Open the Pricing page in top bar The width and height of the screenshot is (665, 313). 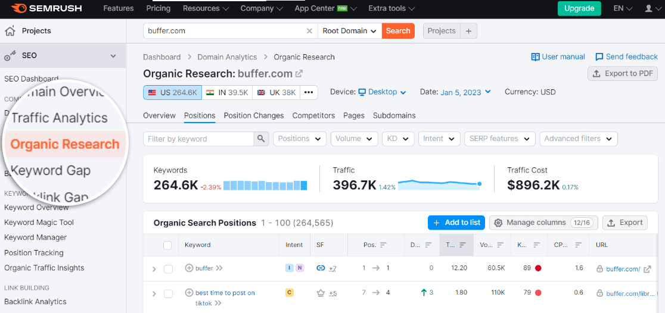[x=158, y=8]
